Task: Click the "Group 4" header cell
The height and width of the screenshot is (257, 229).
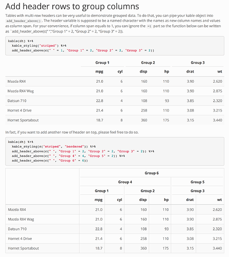Action: [x=125, y=182]
